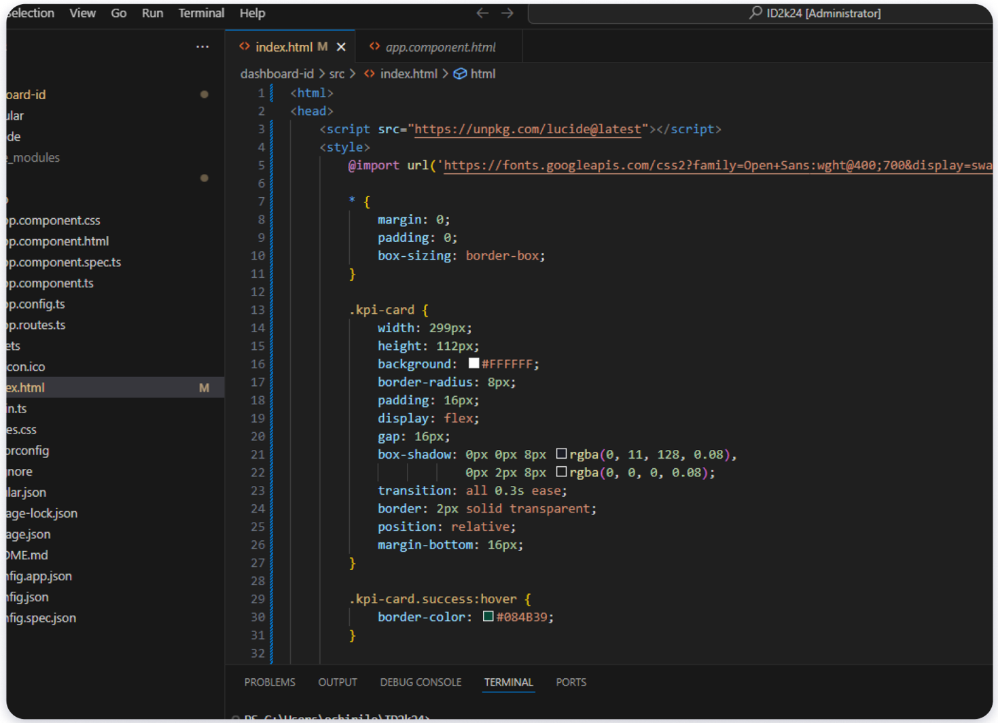Open the Go menu
This screenshot has height=723, width=998.
point(119,13)
